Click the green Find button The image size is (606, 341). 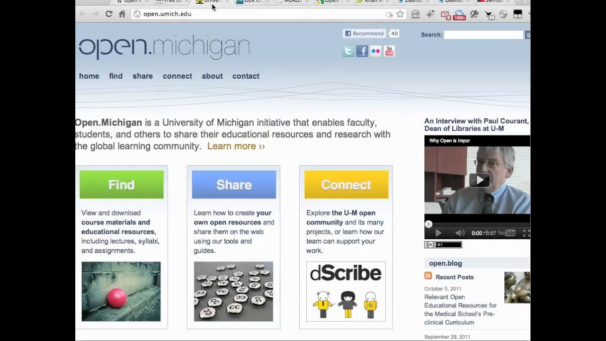[122, 185]
